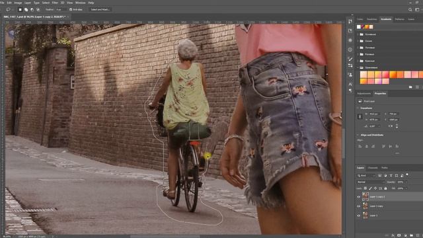The image size is (423, 238).
Task: Switch to the Adjustments tab
Action: 364,94
